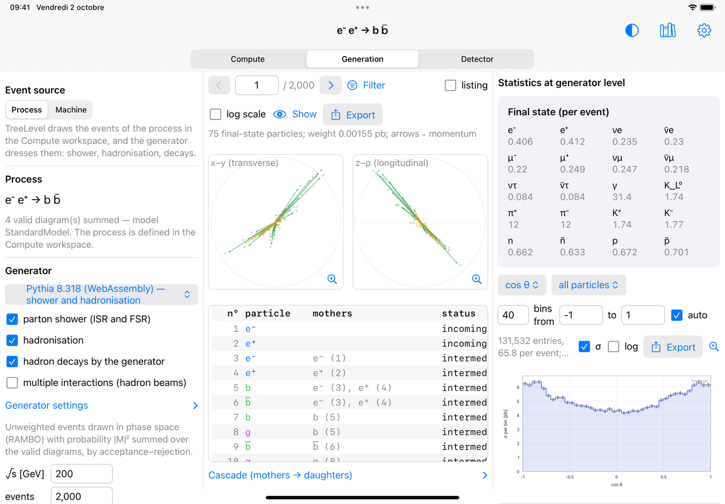The width and height of the screenshot is (725, 504).
Task: Zoom the x–y transverse view
Action: [x=332, y=279]
